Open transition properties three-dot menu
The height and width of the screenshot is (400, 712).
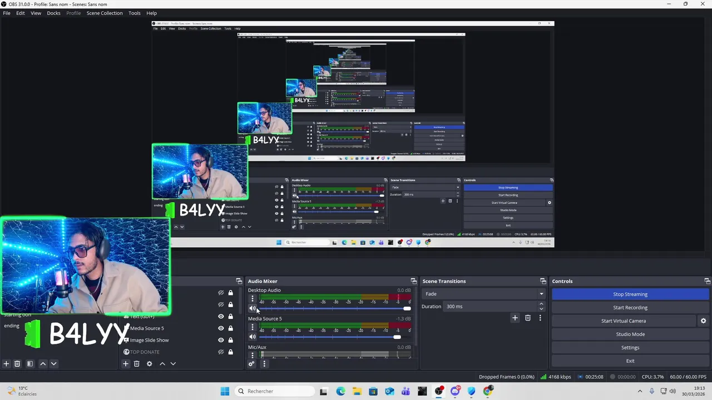click(x=540, y=318)
